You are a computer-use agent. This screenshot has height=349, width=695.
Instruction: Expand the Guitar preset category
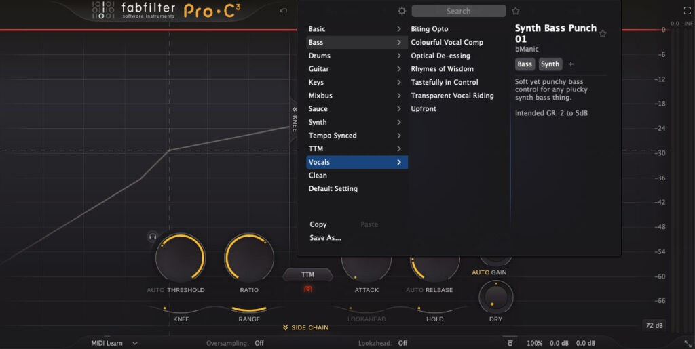357,69
